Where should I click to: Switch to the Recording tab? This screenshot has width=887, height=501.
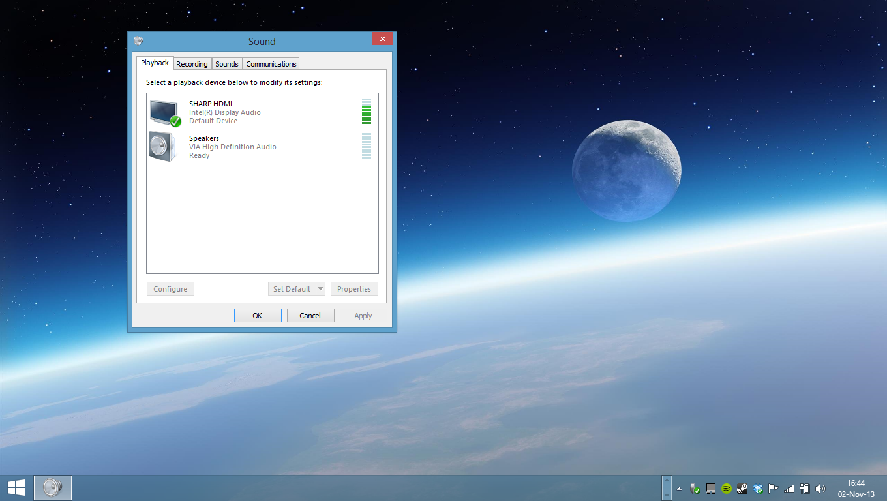[192, 64]
